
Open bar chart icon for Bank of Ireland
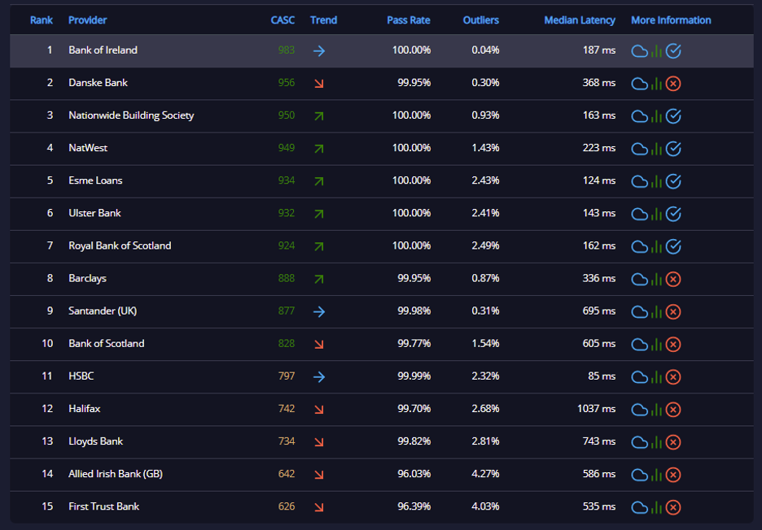click(656, 51)
